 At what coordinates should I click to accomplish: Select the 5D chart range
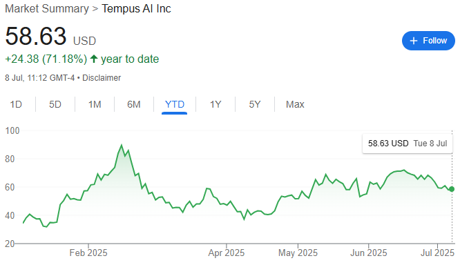pos(55,104)
